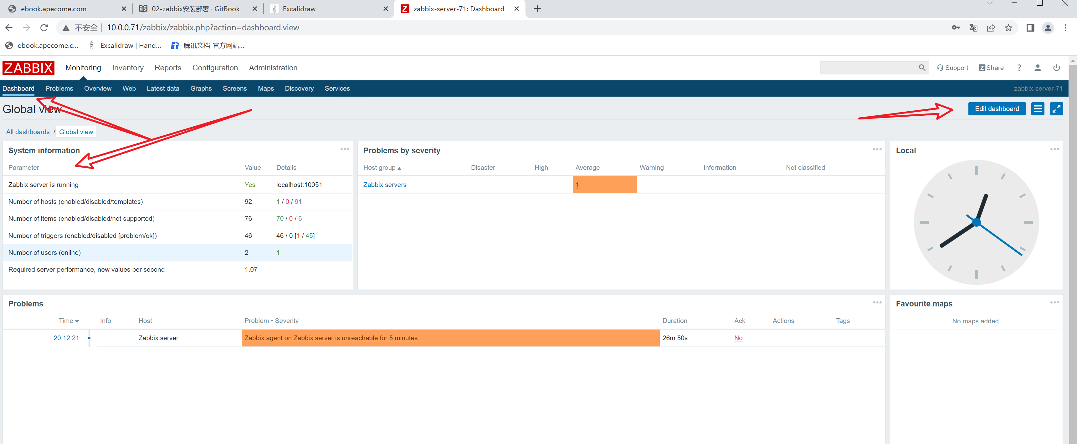This screenshot has width=1077, height=444.
Task: Open the Help question mark icon
Action: 1019,68
